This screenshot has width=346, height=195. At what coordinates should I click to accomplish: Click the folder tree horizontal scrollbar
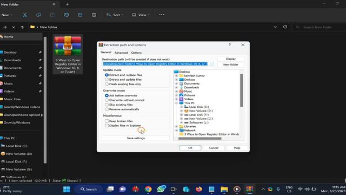pos(199,139)
